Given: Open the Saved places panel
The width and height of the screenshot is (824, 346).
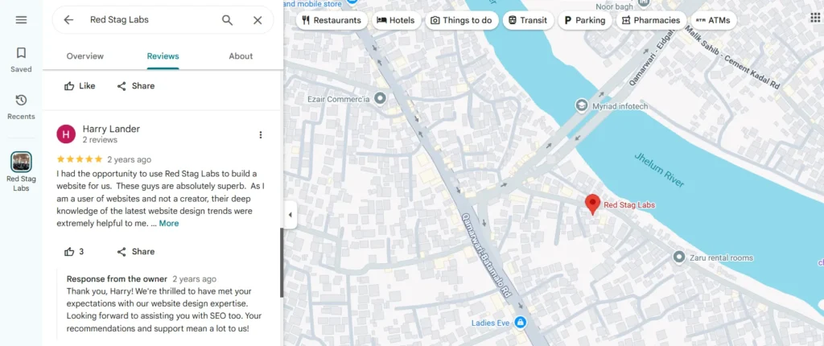Looking at the screenshot, I should 21,60.
